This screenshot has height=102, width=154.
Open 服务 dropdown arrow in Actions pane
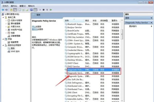[x=151, y=18]
